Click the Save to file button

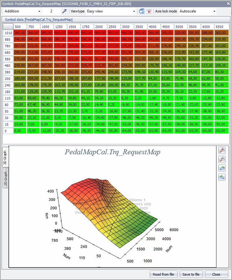[x=191, y=274]
